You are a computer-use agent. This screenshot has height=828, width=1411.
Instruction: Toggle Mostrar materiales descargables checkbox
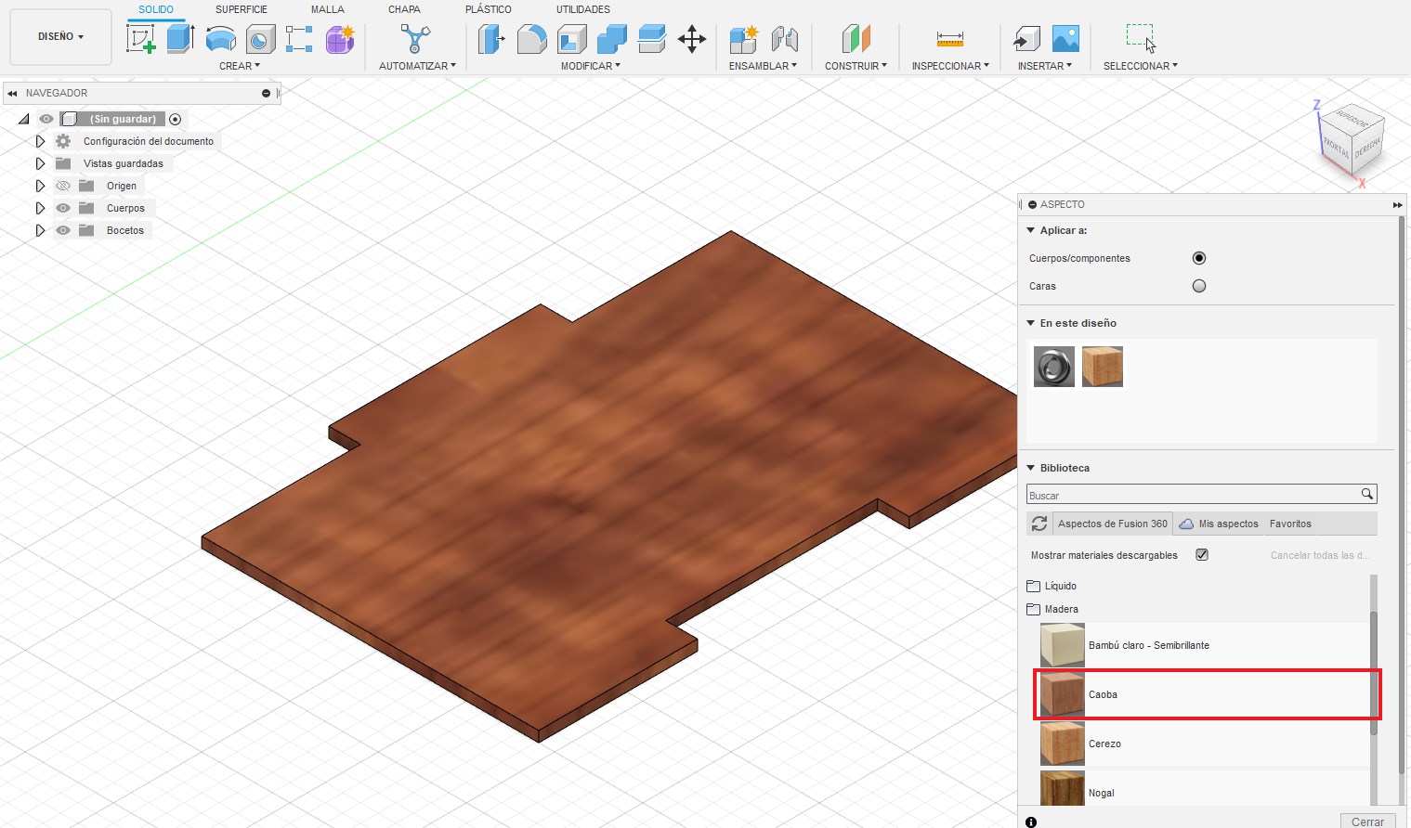pos(1202,554)
